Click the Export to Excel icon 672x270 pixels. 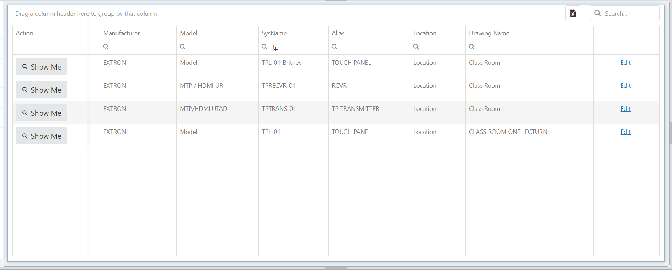pyautogui.click(x=573, y=13)
